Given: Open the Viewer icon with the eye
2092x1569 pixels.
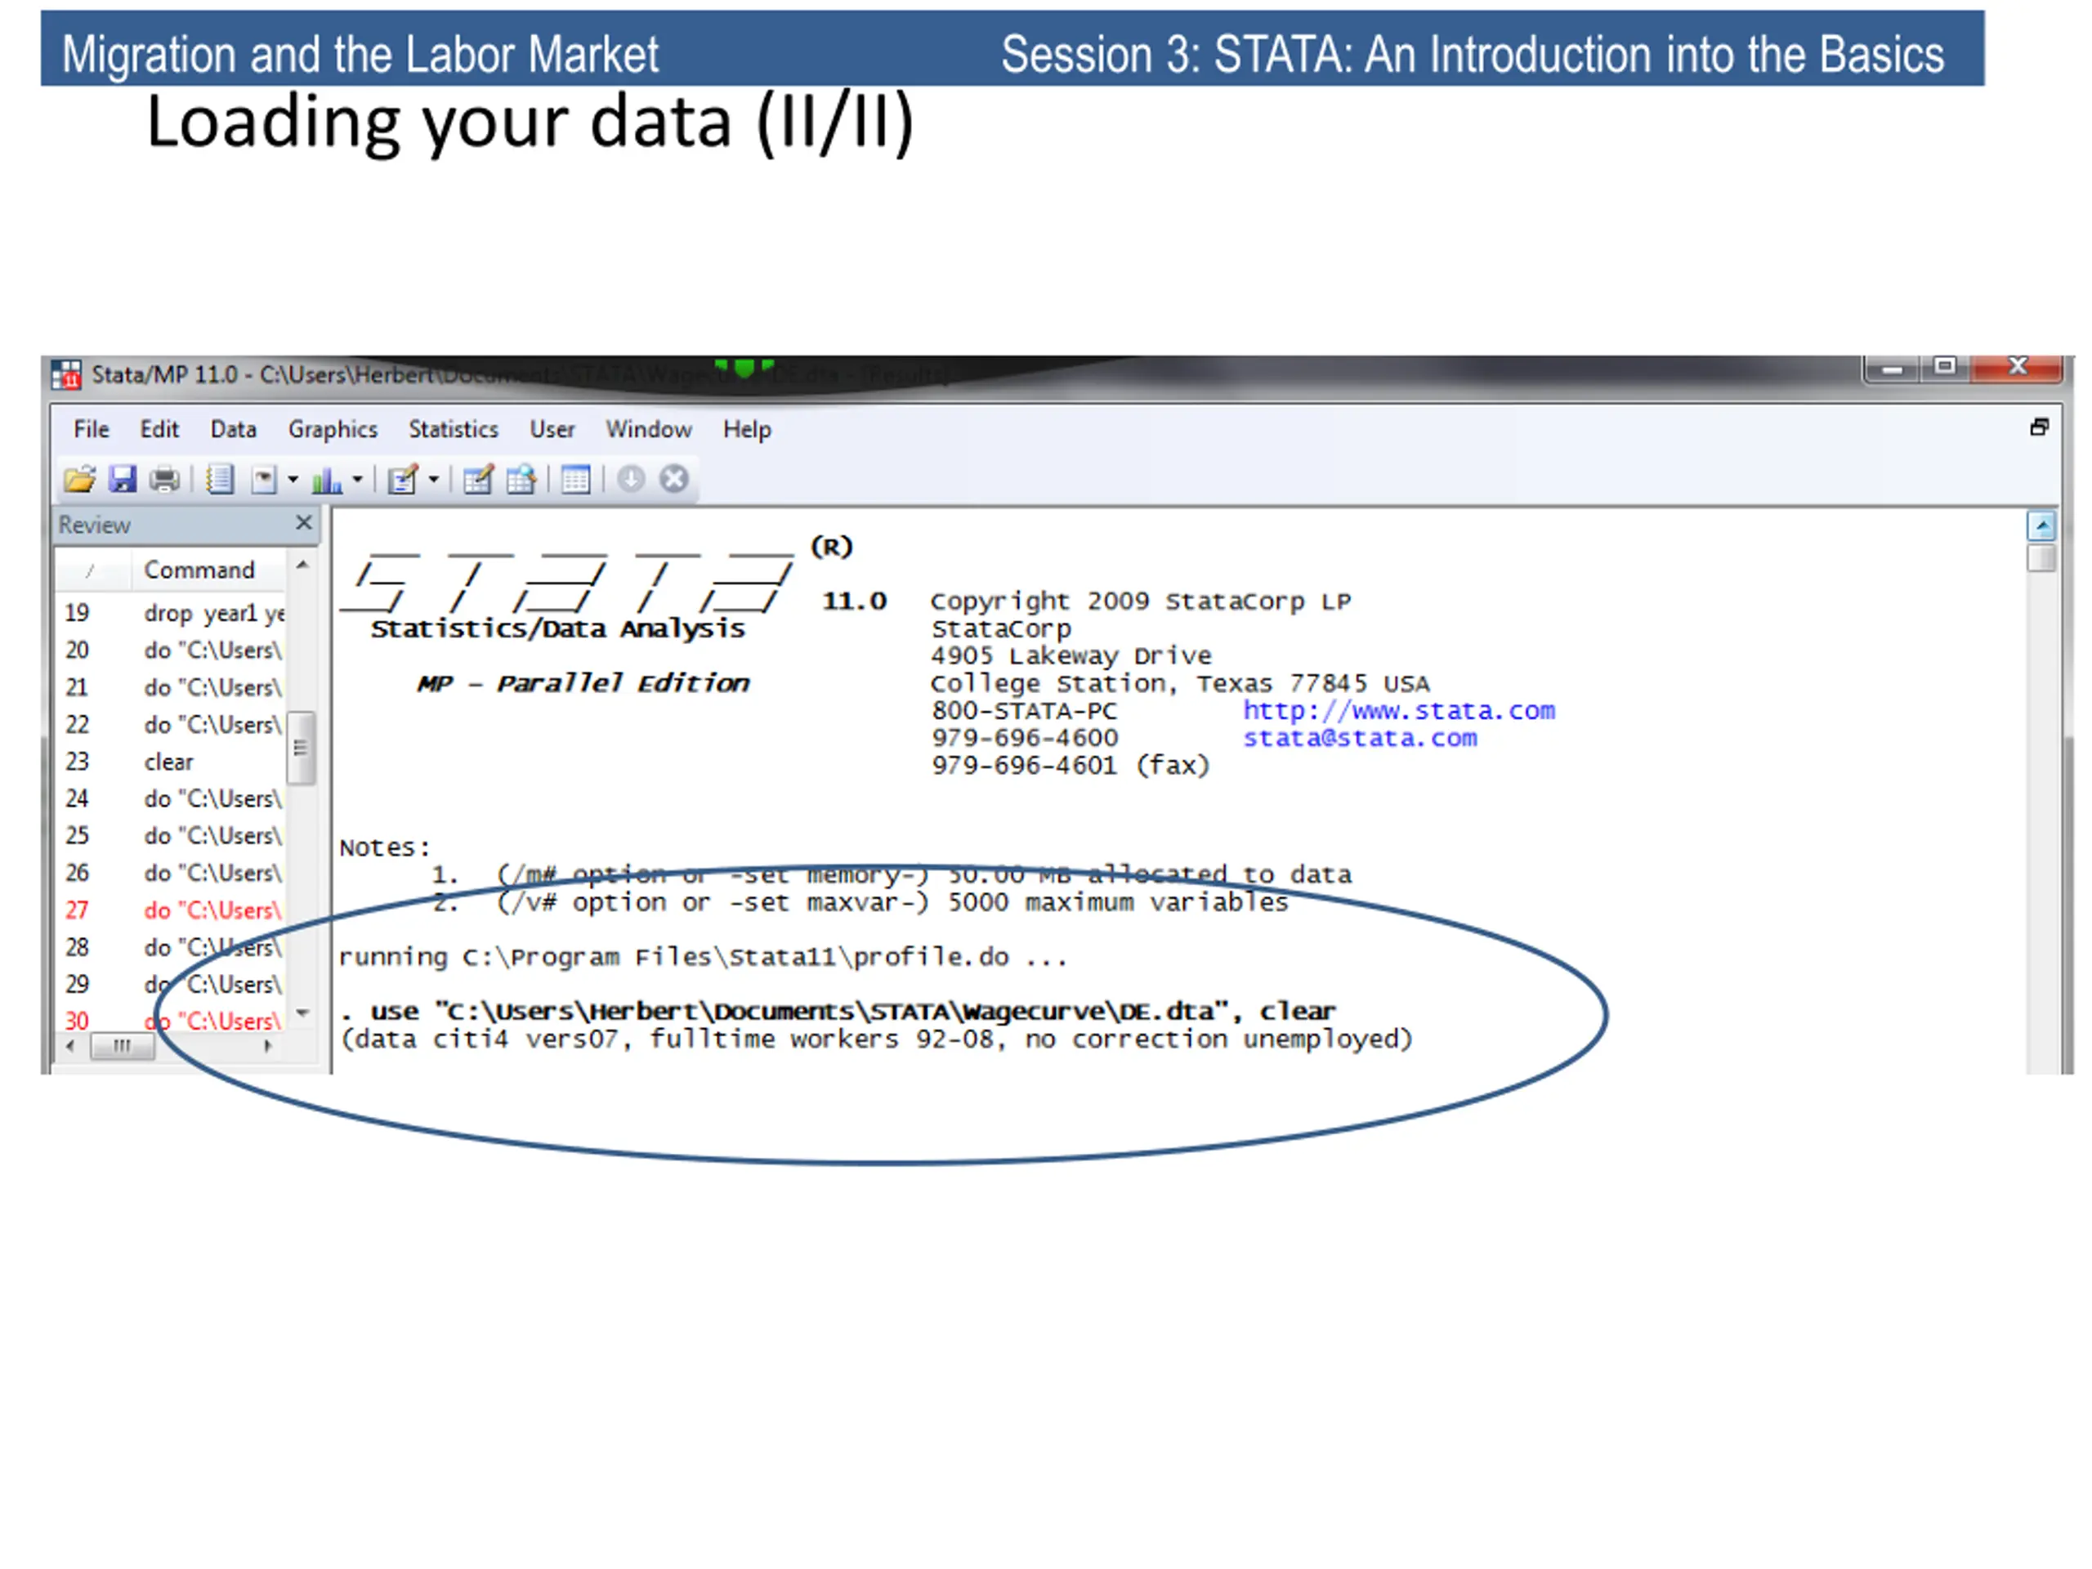Looking at the screenshot, I should pyautogui.click(x=264, y=480).
